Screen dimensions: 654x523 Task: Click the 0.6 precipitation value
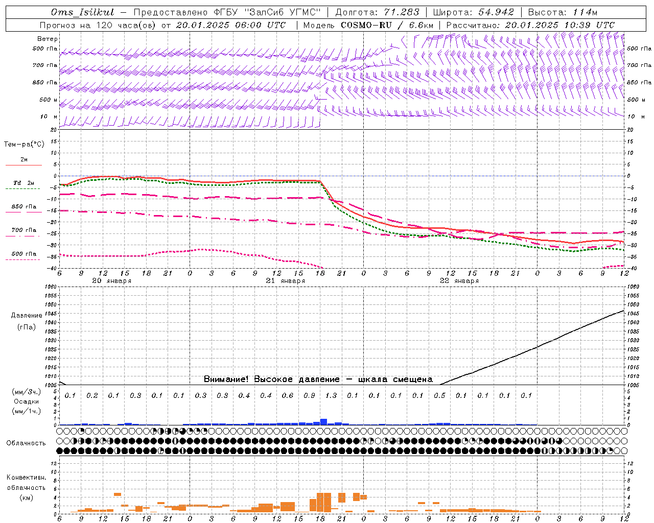287,395
